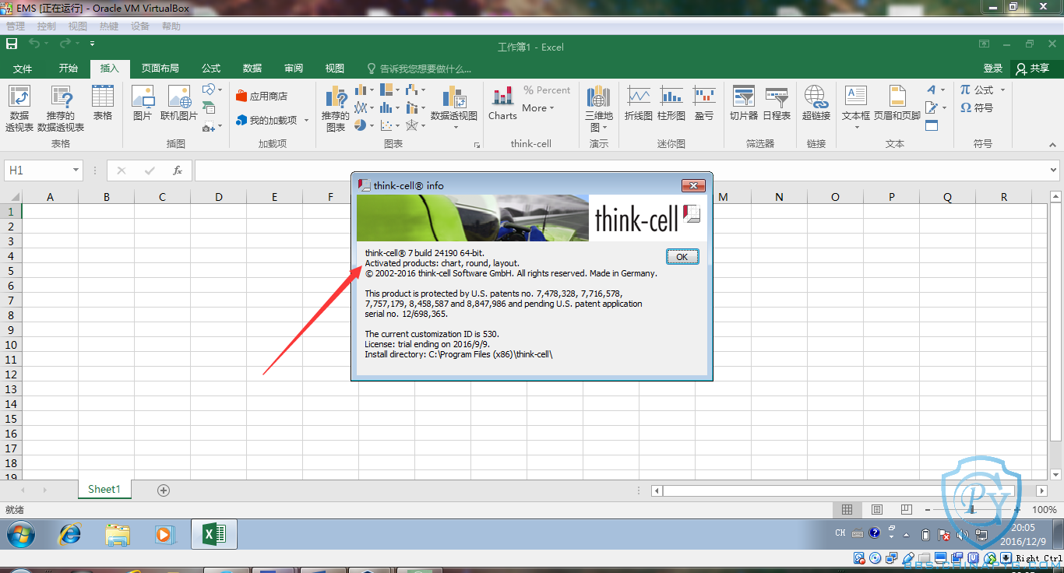Open Windows Start menu orb
Viewport: 1064px width, 573px height.
20,534
